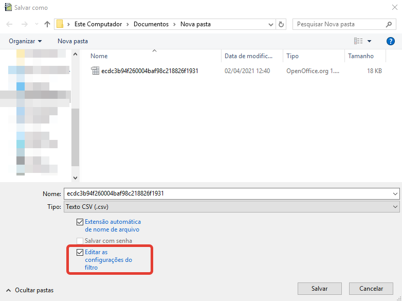The image size is (402, 301).
Task: Expand the address bar history dropdown
Action: 271,24
